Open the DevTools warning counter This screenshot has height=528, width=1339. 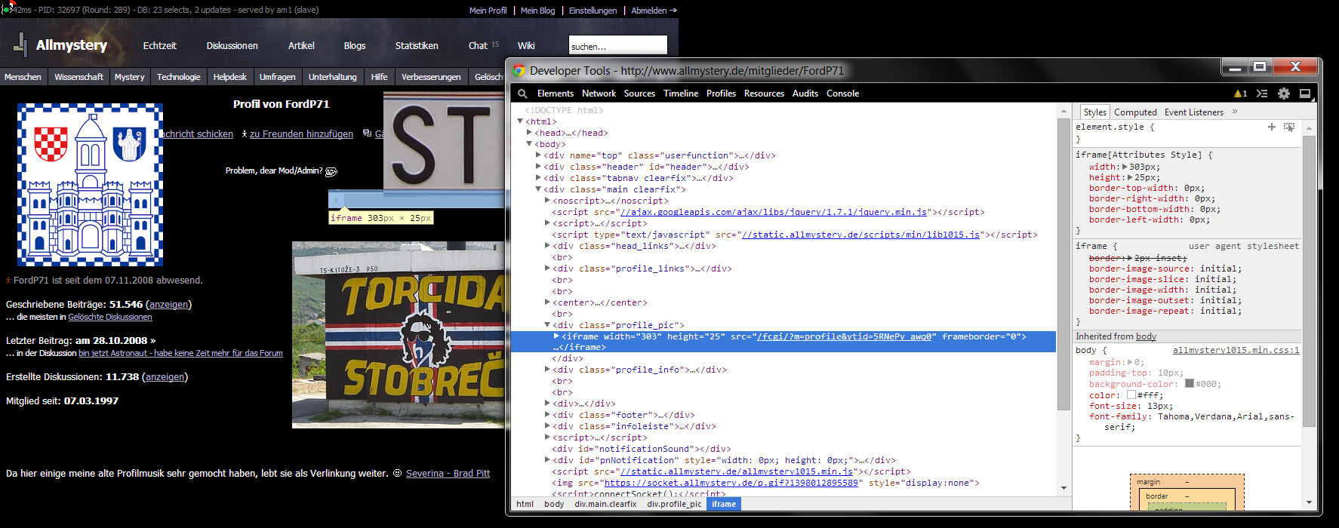(x=1240, y=94)
